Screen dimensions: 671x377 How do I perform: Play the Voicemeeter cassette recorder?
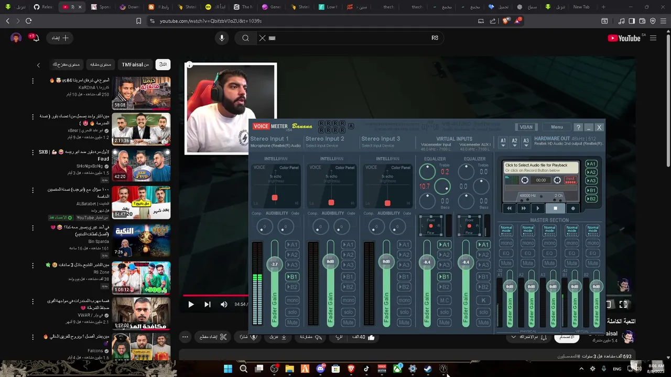537,208
